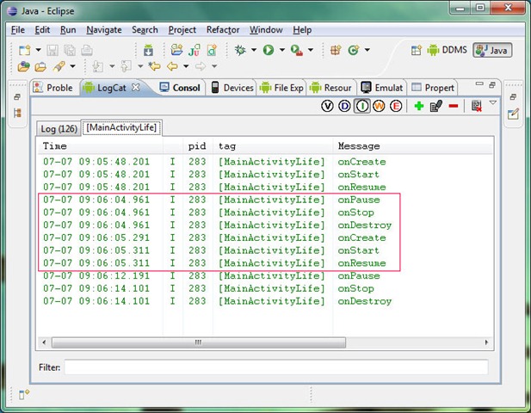Screen dimensions: 531x413
Task: Click into the Filter text field
Action: [x=275, y=367]
